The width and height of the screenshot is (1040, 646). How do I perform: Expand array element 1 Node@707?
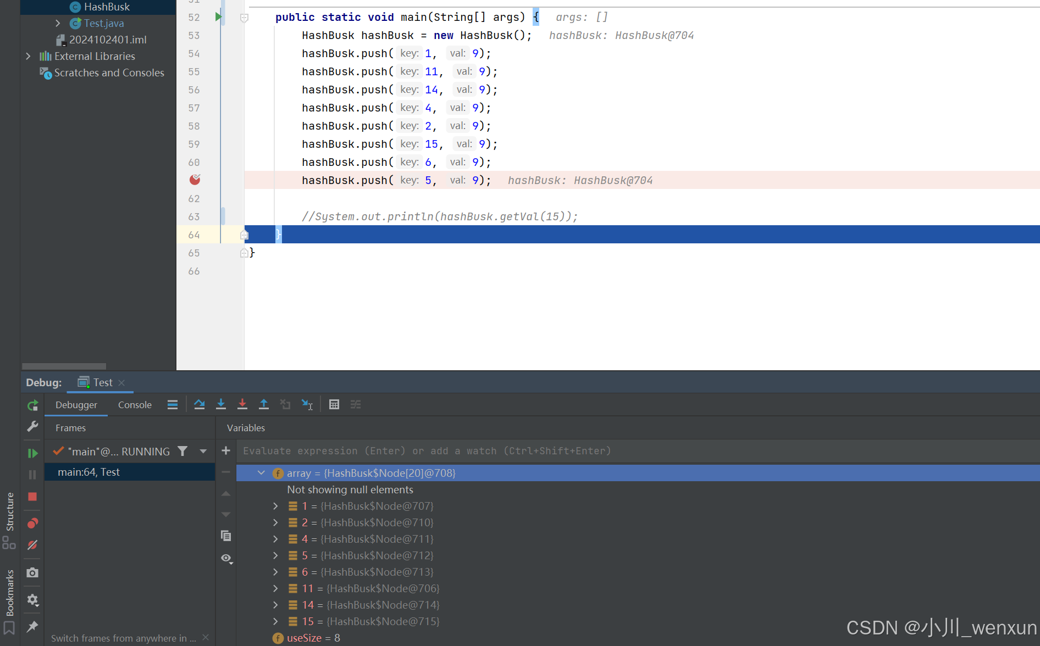tap(276, 506)
